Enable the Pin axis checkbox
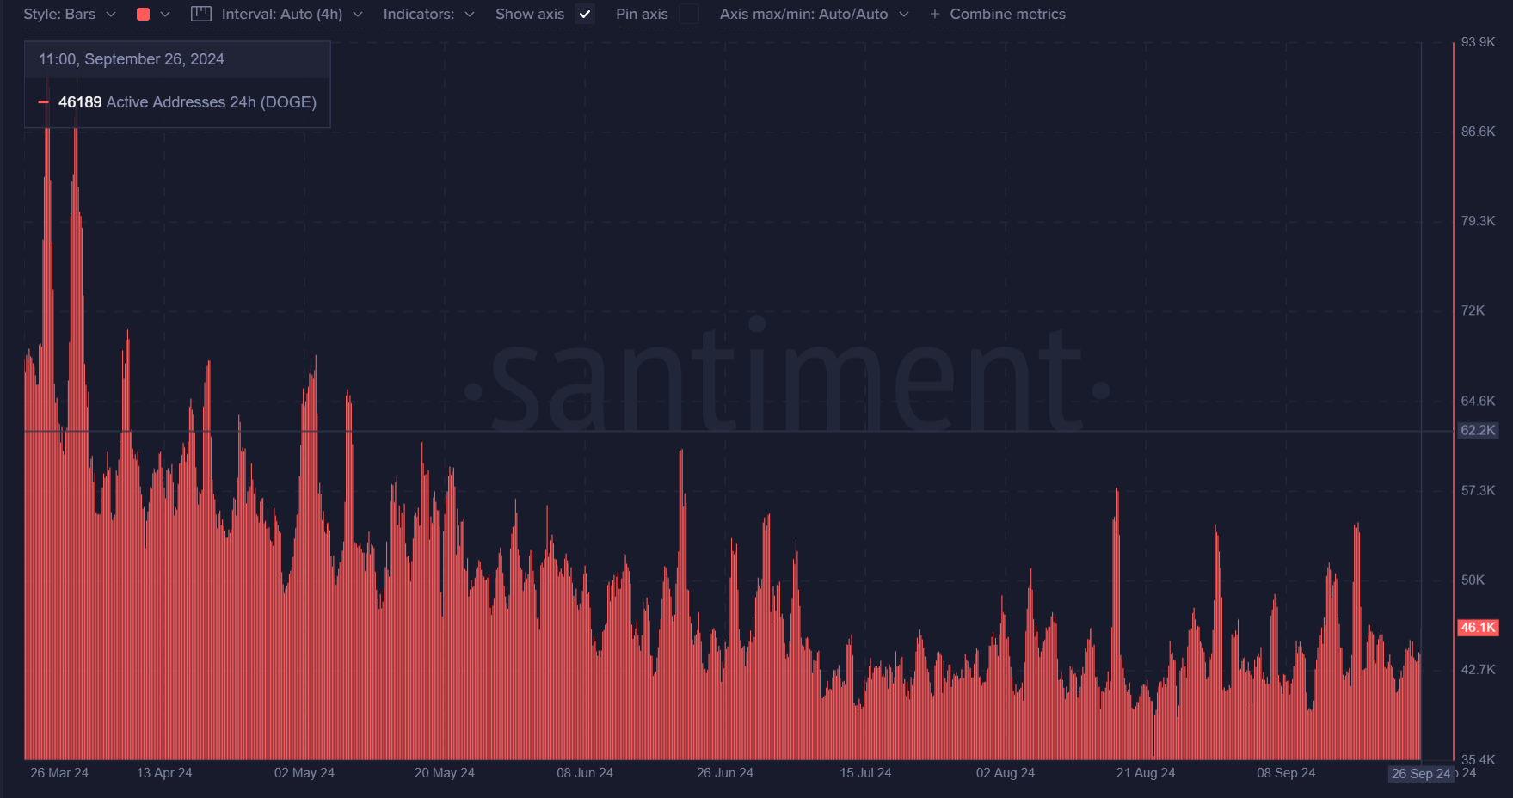The height and width of the screenshot is (798, 1513). (689, 15)
